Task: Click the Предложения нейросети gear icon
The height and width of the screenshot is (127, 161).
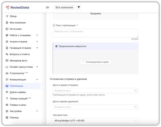Action: click(x=56, y=46)
